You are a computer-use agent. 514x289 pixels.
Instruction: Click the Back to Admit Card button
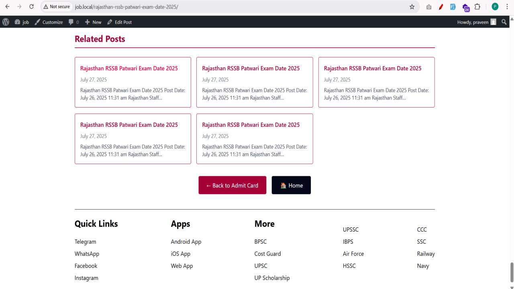(232, 185)
